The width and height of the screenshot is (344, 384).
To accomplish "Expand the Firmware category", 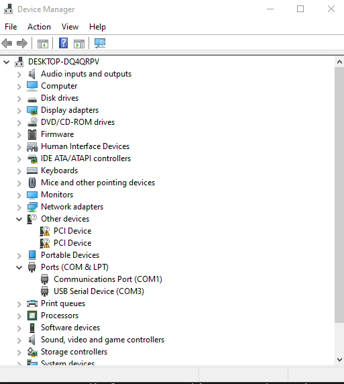I will (19, 135).
